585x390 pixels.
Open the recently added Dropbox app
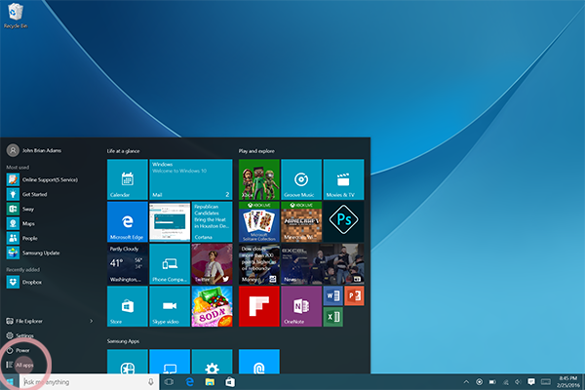(24, 282)
